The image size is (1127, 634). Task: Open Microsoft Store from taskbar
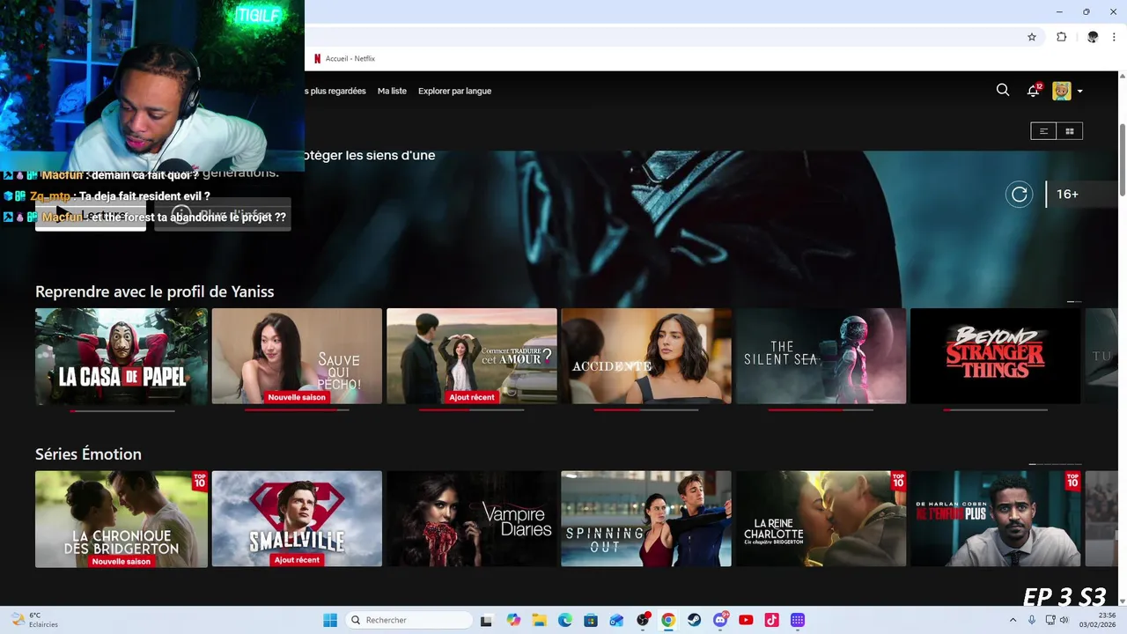pyautogui.click(x=591, y=620)
